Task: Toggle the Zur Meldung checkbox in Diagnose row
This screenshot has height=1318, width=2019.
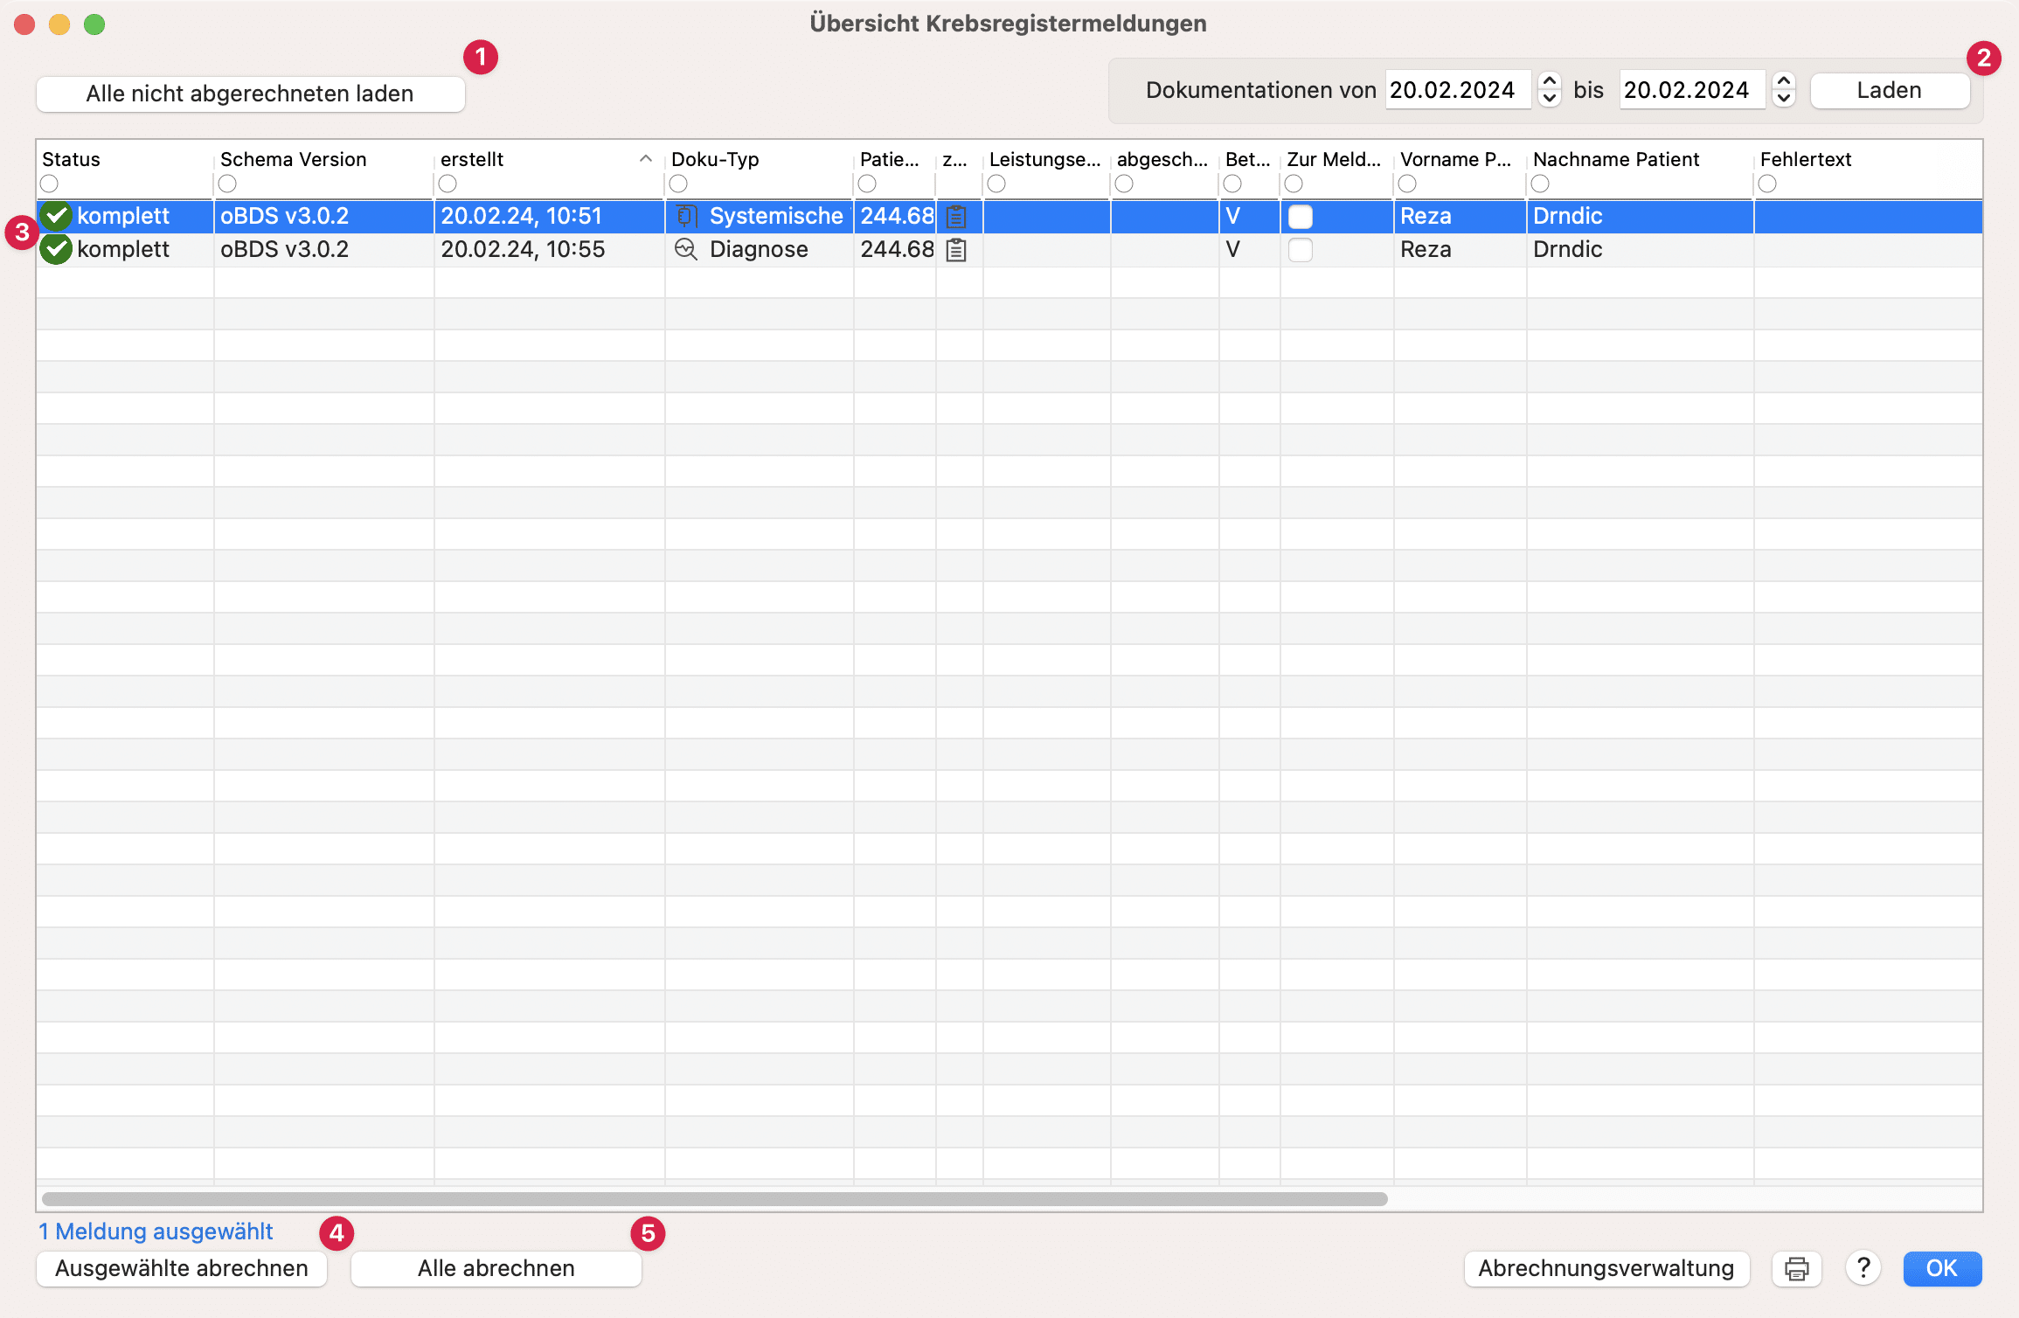Action: 1301,249
